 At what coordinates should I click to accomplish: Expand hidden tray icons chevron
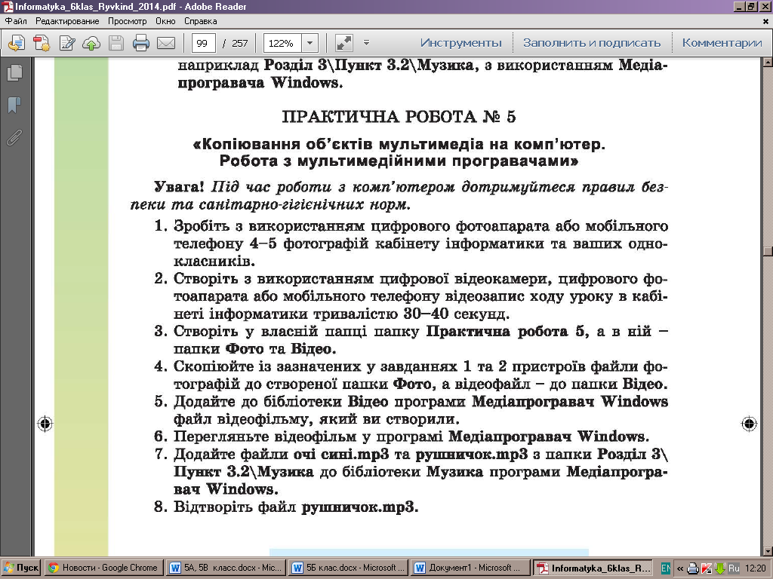pyautogui.click(x=680, y=568)
